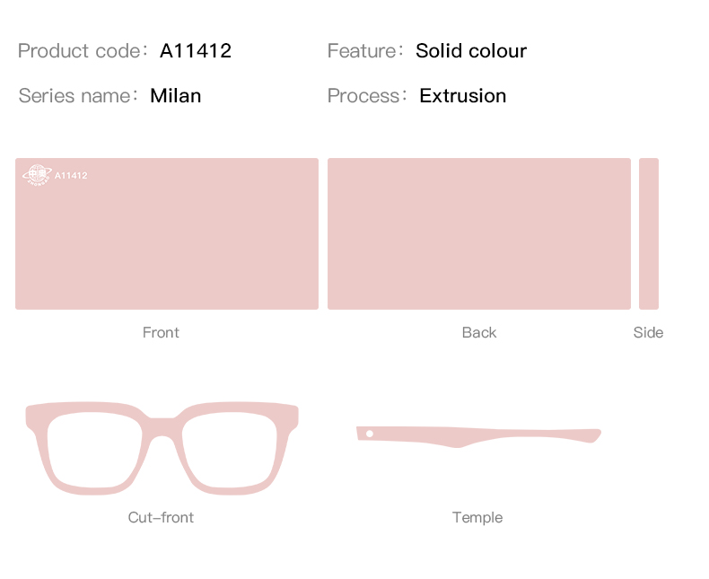Image resolution: width=709 pixels, height=579 pixels.
Task: Click the pink Temple arm image
Action: click(x=478, y=436)
